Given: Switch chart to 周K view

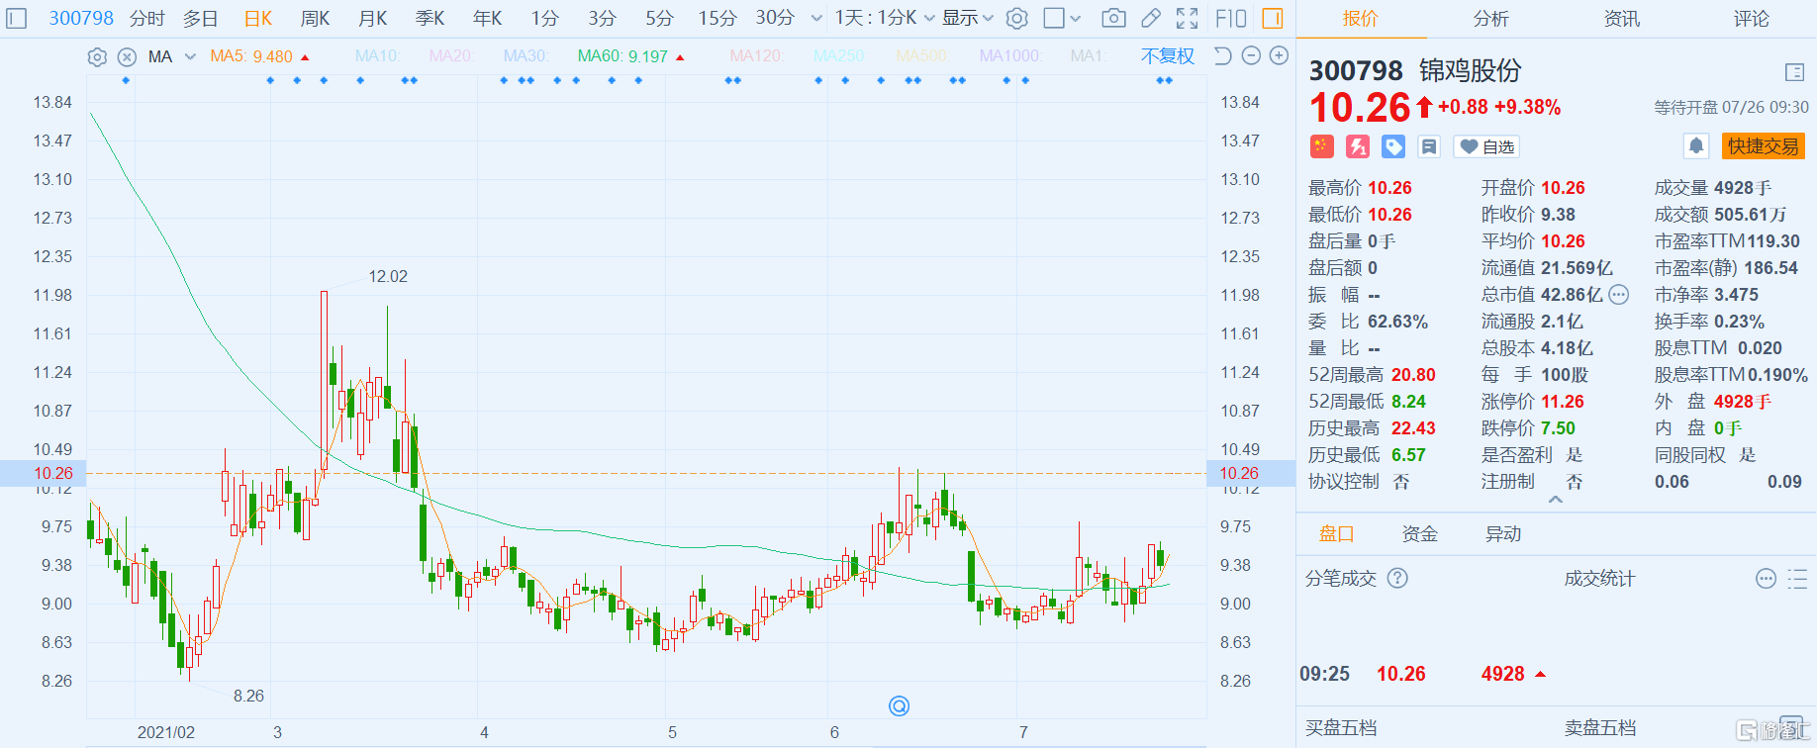Looking at the screenshot, I should pyautogui.click(x=315, y=18).
